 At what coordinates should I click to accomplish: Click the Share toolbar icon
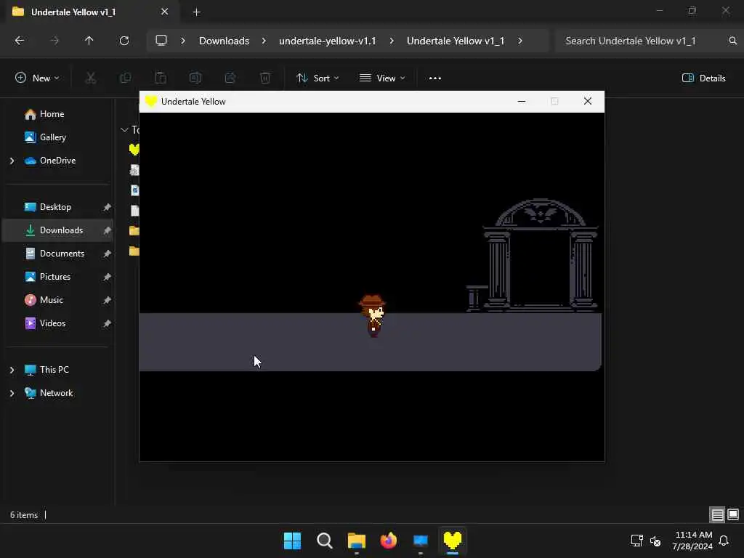230,78
